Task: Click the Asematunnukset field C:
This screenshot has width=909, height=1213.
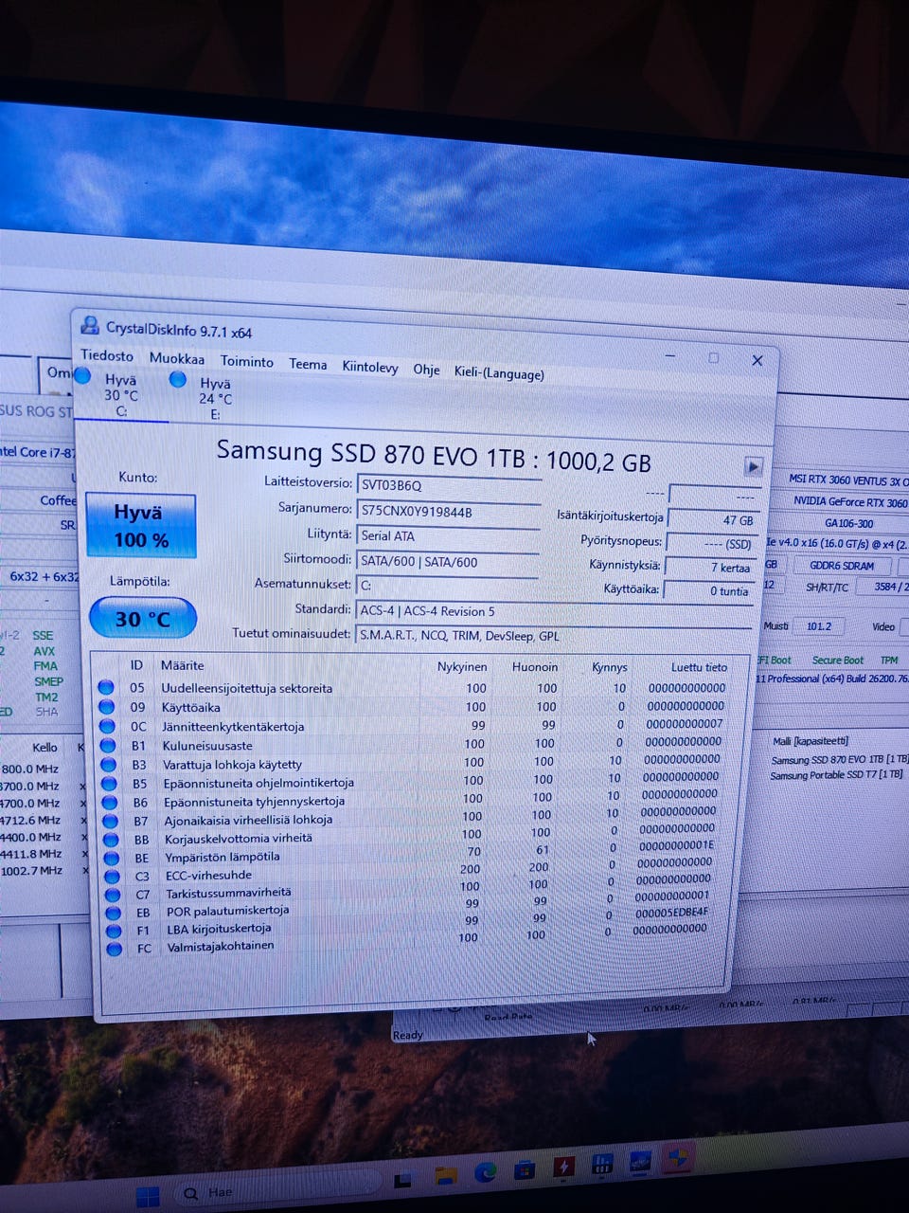Action: coord(447,586)
